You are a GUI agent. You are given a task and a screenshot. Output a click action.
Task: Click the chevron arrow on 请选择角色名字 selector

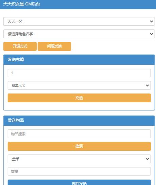151,34
